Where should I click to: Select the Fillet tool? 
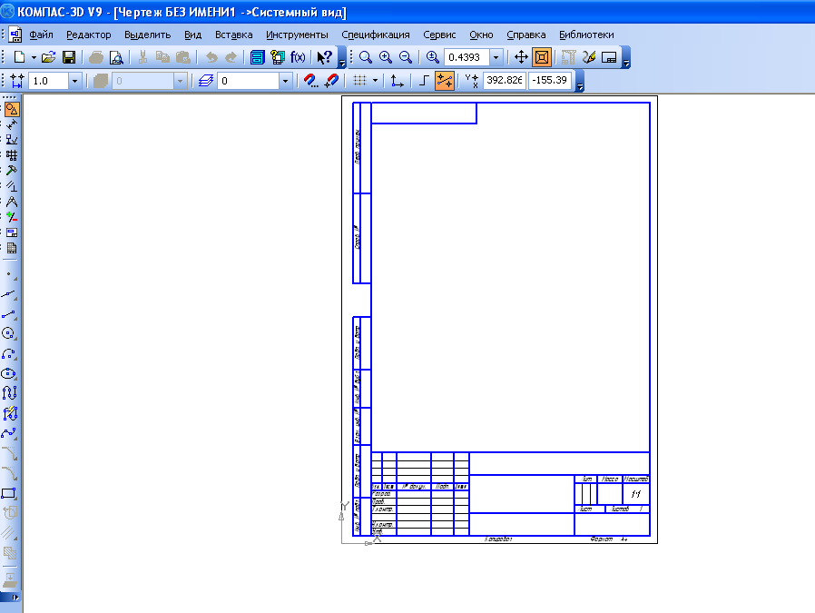click(x=9, y=473)
